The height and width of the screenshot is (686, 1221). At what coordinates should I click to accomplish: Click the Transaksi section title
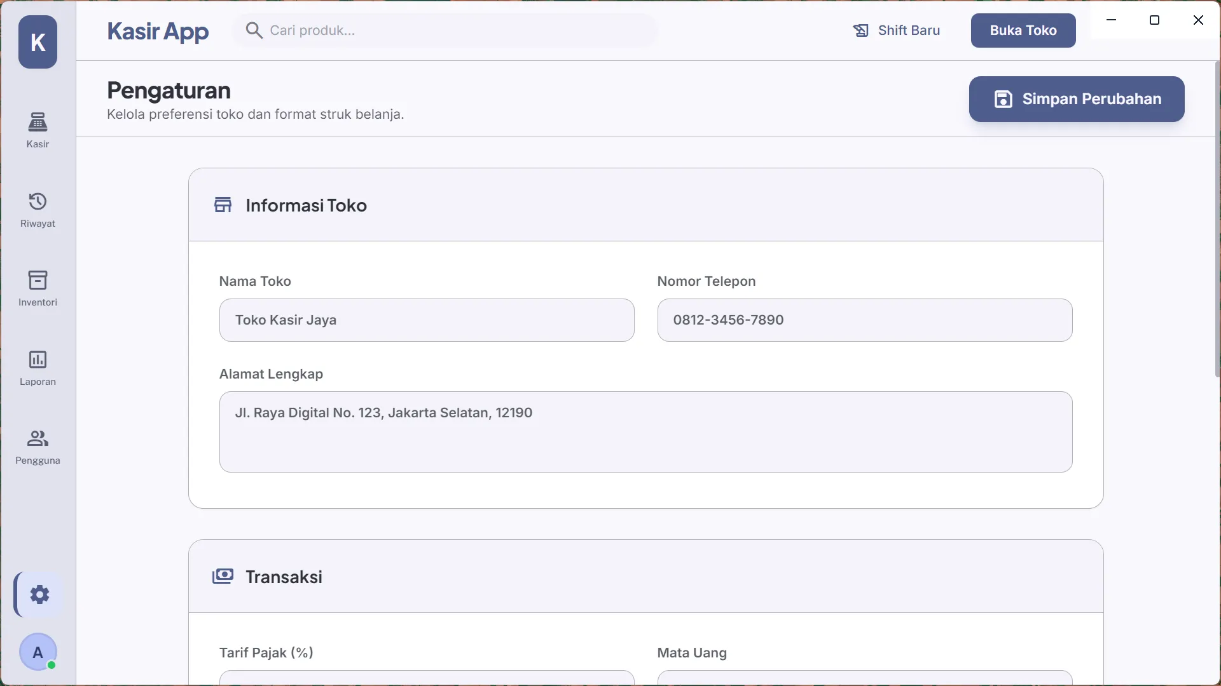(x=284, y=577)
